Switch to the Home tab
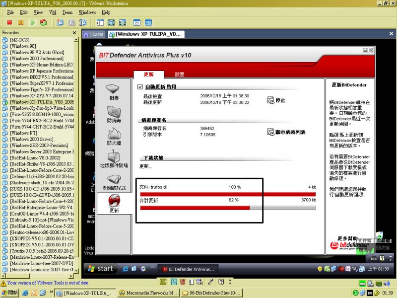This screenshot has width=397, height=298. [93, 34]
